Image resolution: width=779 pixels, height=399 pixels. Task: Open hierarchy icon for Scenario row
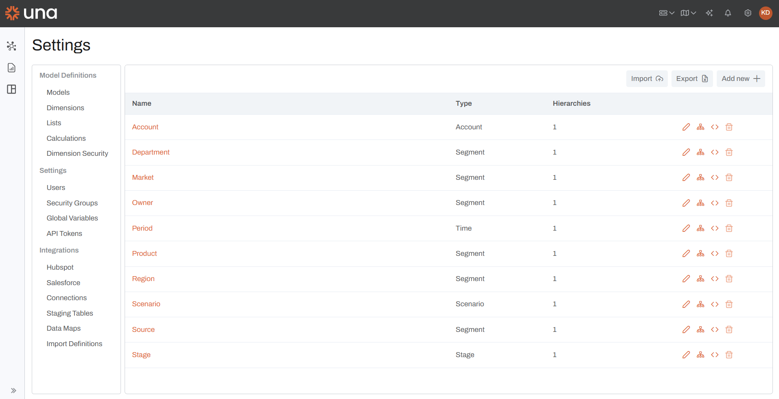click(x=700, y=304)
